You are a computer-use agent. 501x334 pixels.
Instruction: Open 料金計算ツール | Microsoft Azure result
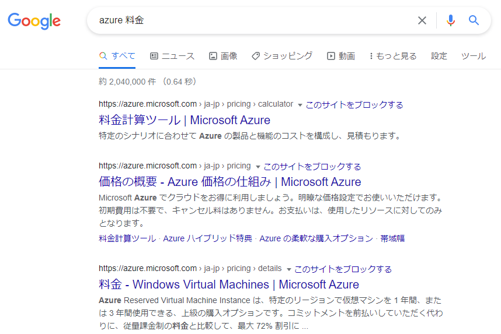pyautogui.click(x=185, y=120)
